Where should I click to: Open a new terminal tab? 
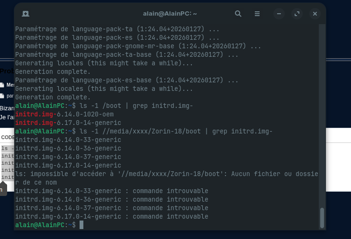[x=26, y=14]
